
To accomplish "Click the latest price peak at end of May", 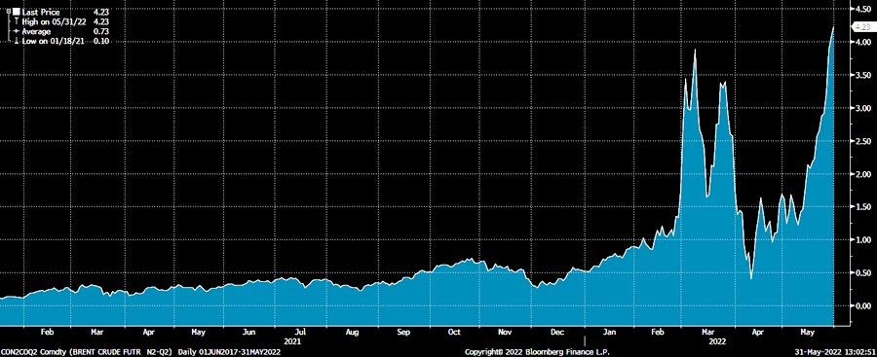I will [833, 27].
